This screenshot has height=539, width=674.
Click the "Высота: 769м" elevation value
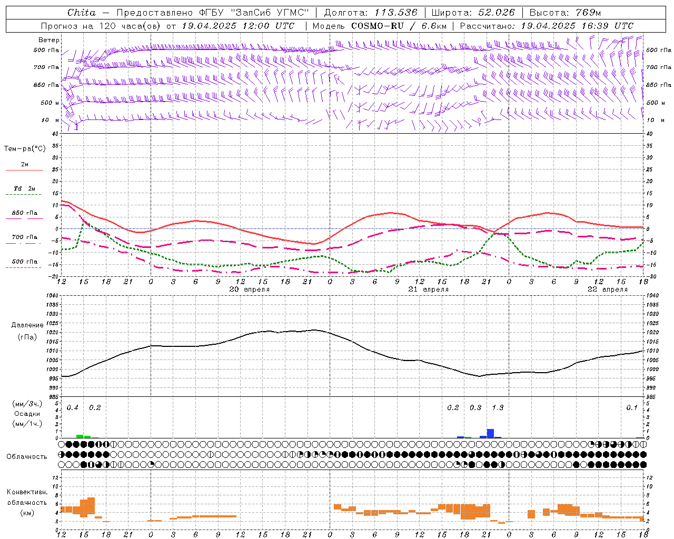point(565,13)
